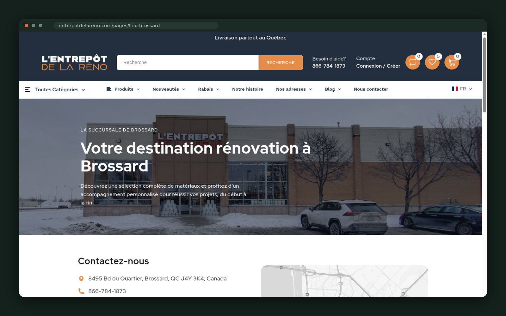Click the location pin icon by address
The image size is (506, 316).
[81, 279]
